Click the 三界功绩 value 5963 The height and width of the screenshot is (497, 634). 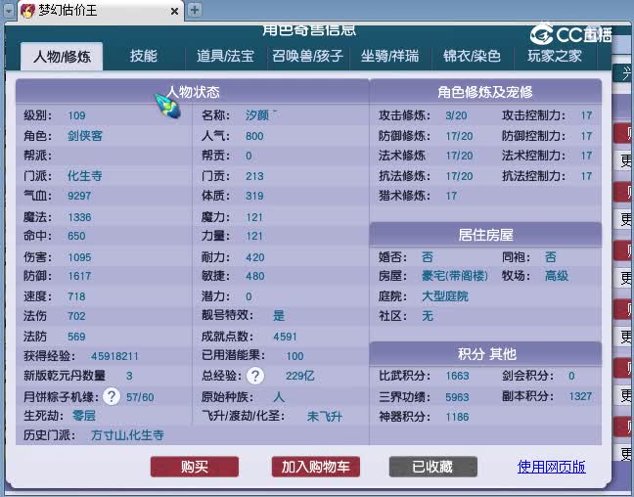click(x=457, y=396)
